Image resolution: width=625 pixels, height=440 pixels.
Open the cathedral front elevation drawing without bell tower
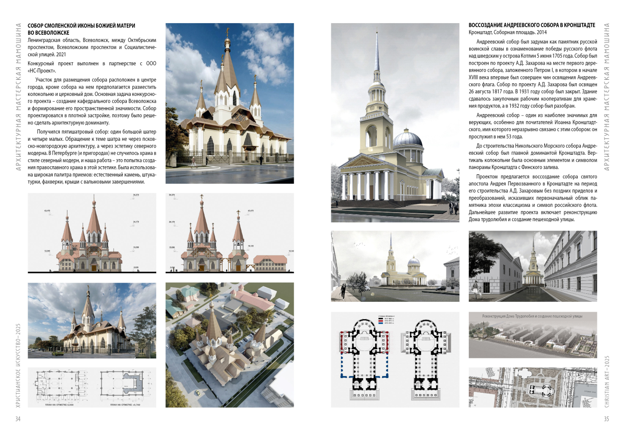coord(92,233)
